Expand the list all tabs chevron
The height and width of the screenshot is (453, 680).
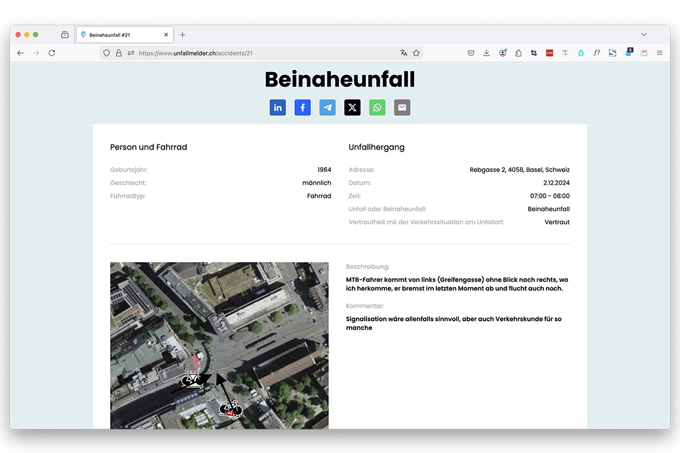[x=644, y=35]
